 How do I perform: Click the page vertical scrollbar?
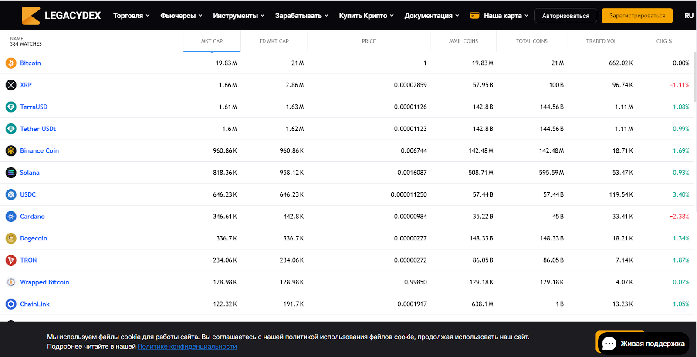(695, 78)
